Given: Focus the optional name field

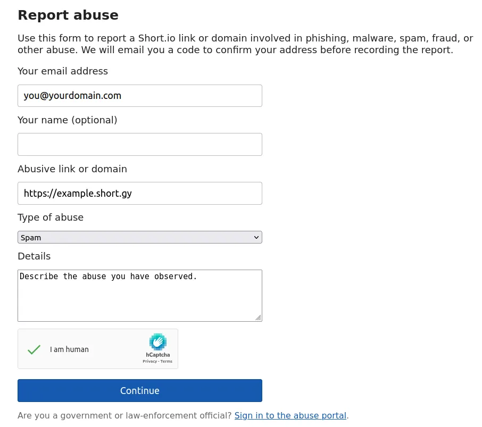Looking at the screenshot, I should tap(140, 145).
